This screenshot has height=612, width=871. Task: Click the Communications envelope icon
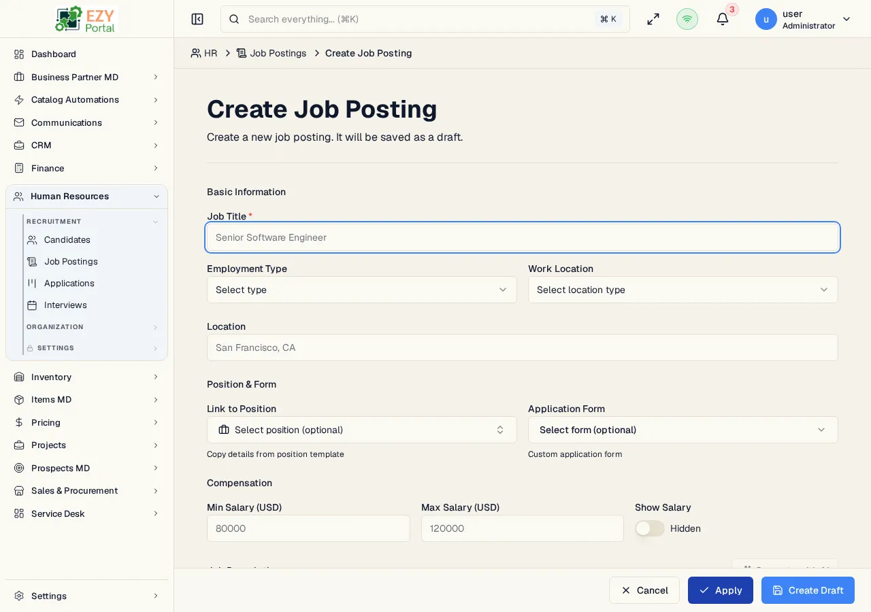click(19, 122)
